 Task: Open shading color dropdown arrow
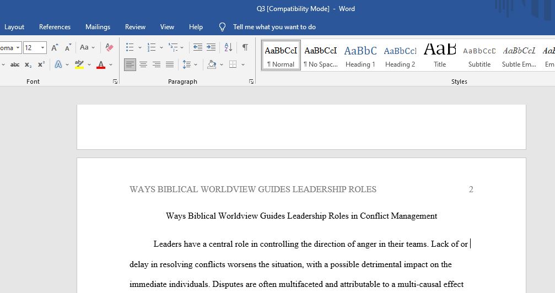pyautogui.click(x=222, y=64)
